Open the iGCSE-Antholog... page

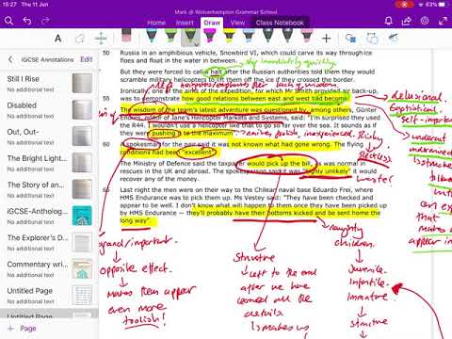point(49,216)
